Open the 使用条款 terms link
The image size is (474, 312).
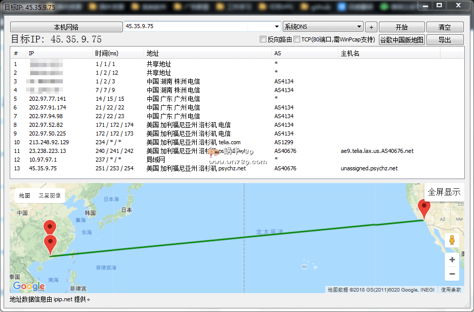(451, 290)
